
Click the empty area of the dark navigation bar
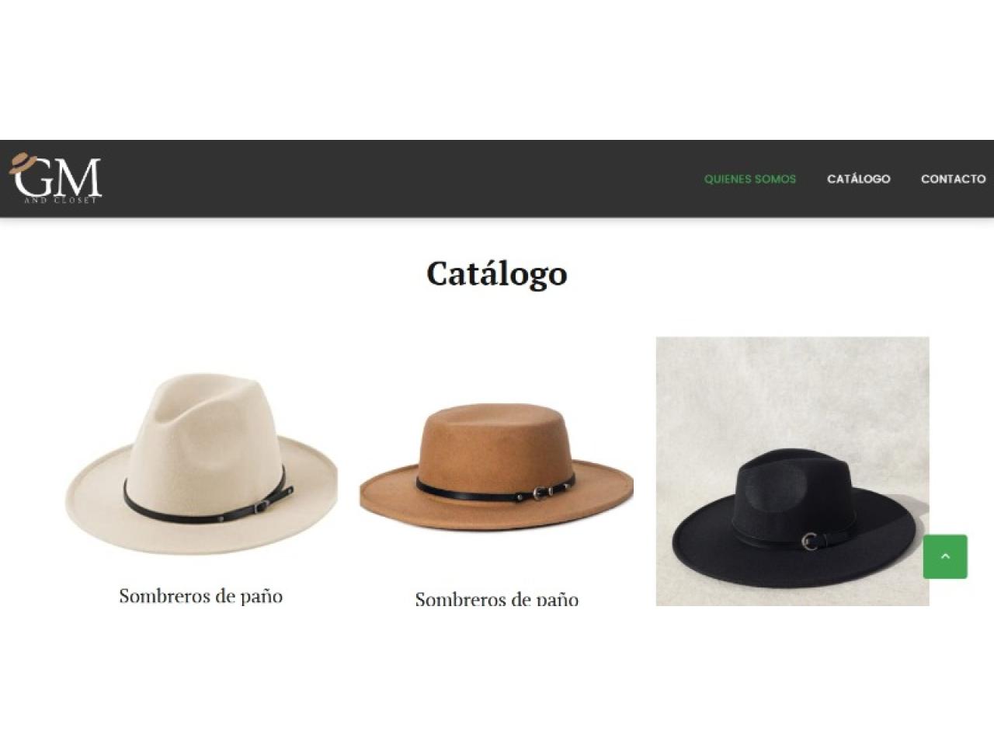point(388,179)
